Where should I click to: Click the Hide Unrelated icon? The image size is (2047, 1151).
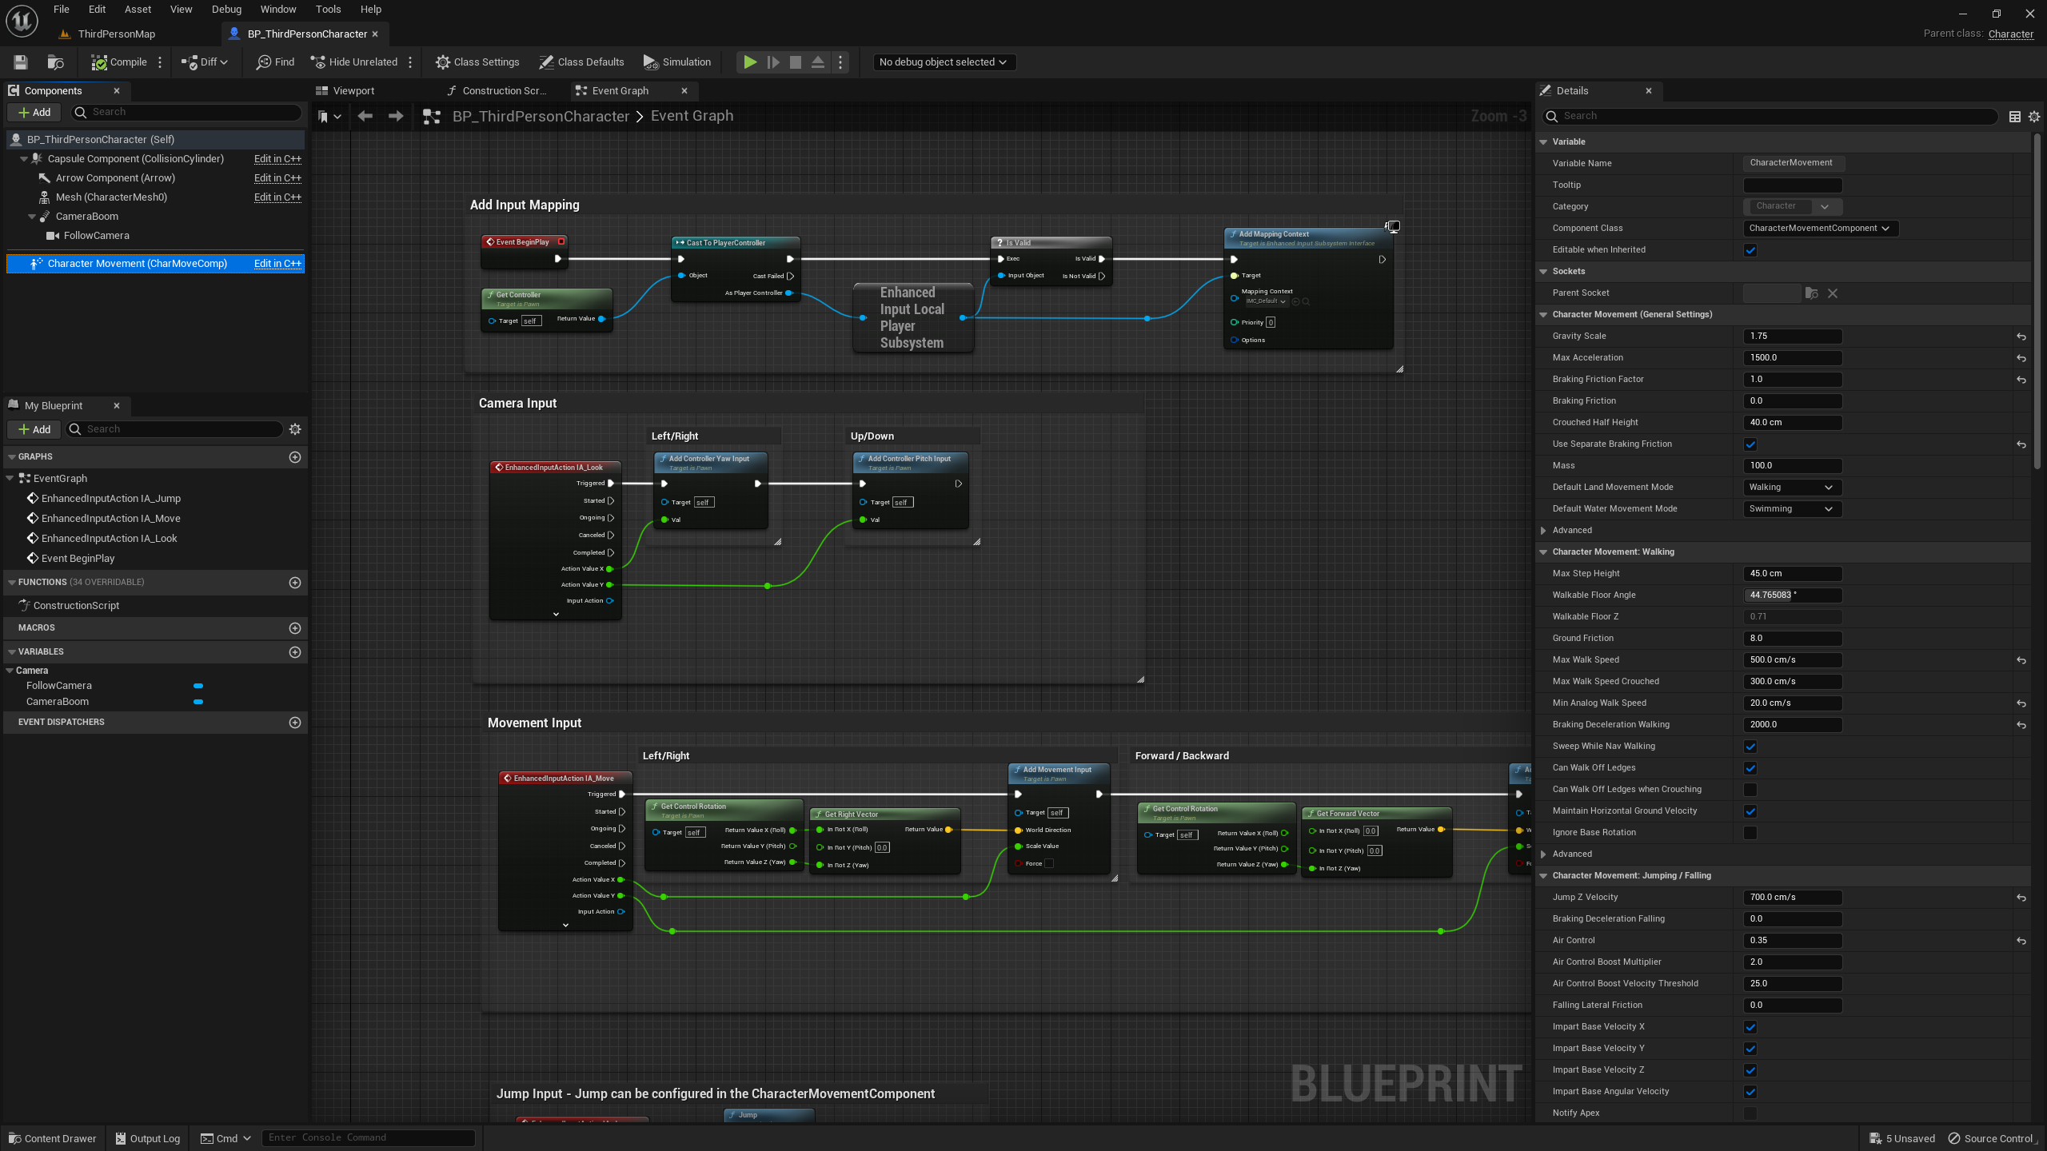point(317,62)
